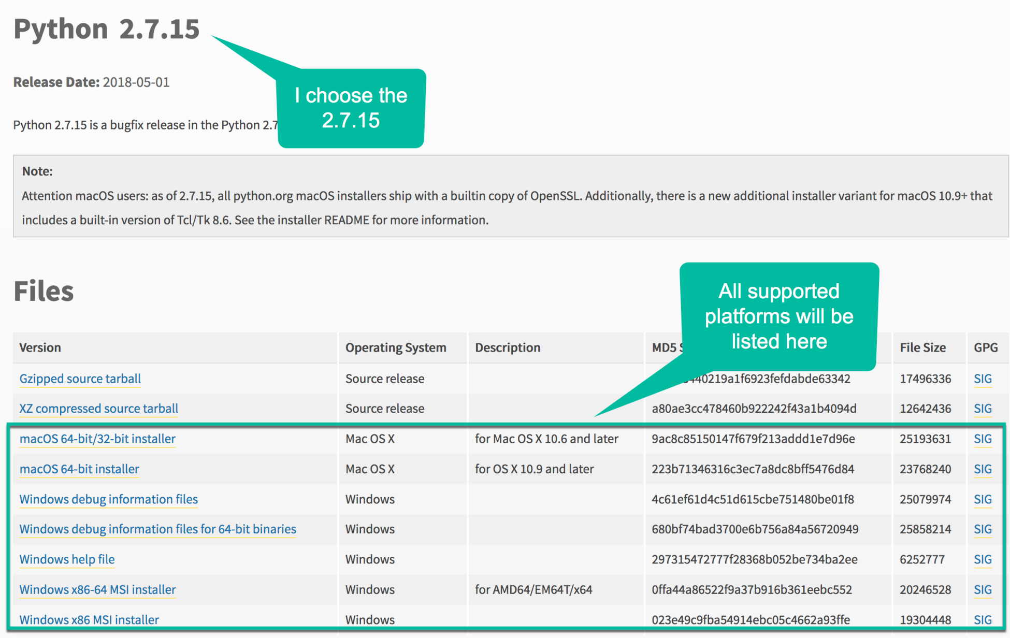The image size is (1010, 638).
Task: Click the Files section heading
Action: [44, 291]
